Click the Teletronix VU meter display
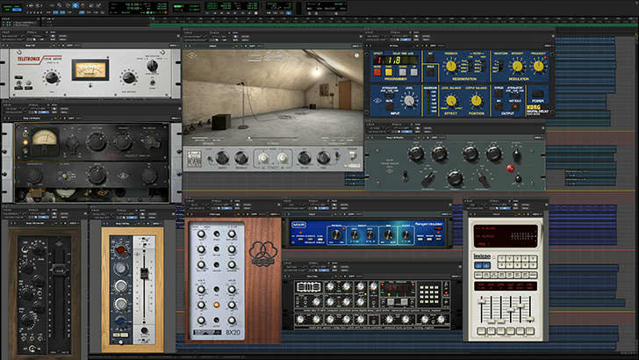 [x=90, y=69]
